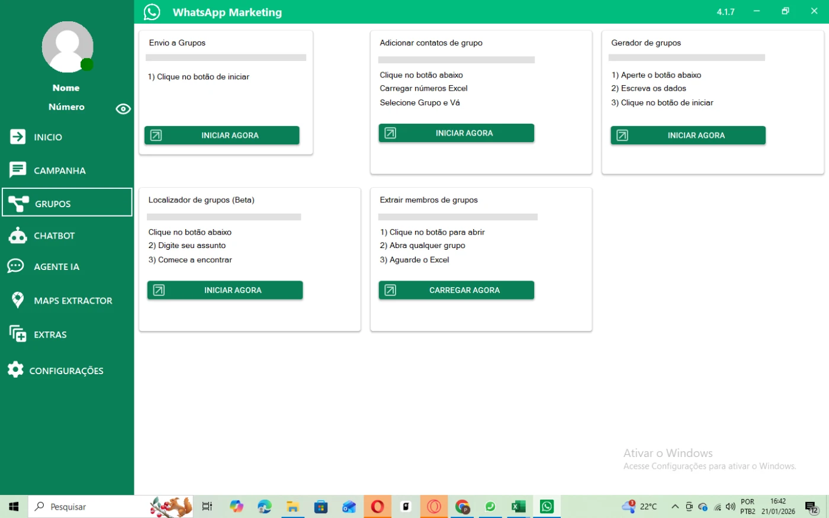Click the profile avatar picture
Screen dimensions: 829x518
[67, 47]
